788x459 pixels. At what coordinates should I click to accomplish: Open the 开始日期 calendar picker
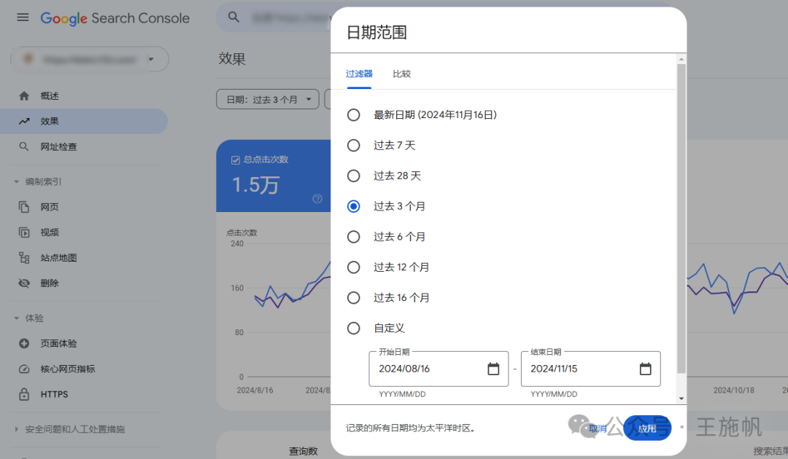[492, 369]
